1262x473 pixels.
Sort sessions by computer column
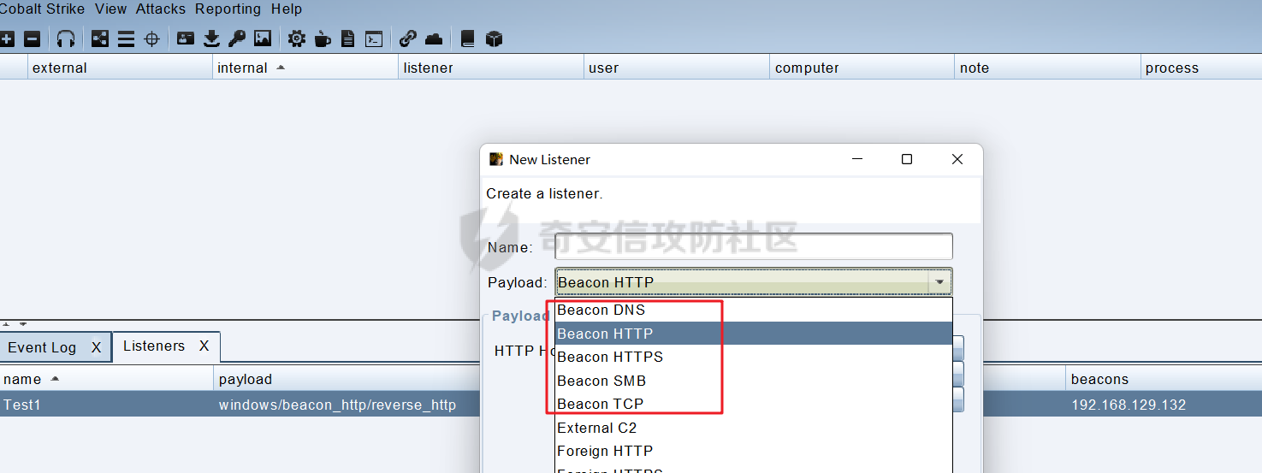coord(862,68)
